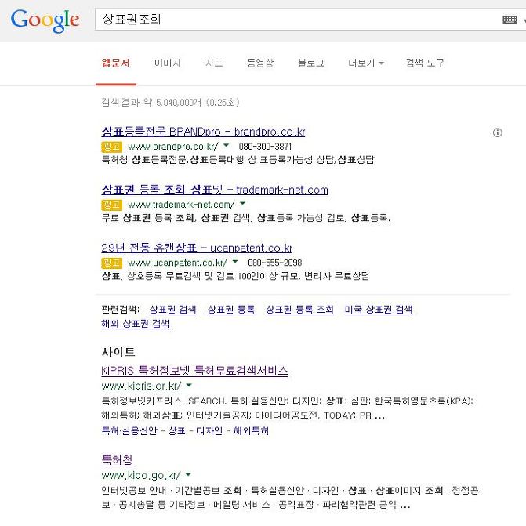Expand the arrow next to www.kipo.go.kr

[188, 474]
